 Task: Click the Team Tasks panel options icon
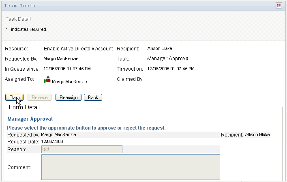(278, 6)
